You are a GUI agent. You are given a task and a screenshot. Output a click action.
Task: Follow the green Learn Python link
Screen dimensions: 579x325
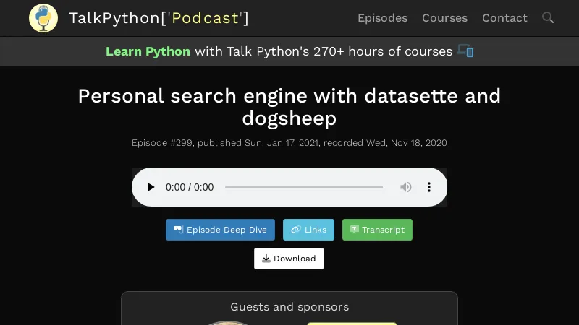tap(148, 51)
